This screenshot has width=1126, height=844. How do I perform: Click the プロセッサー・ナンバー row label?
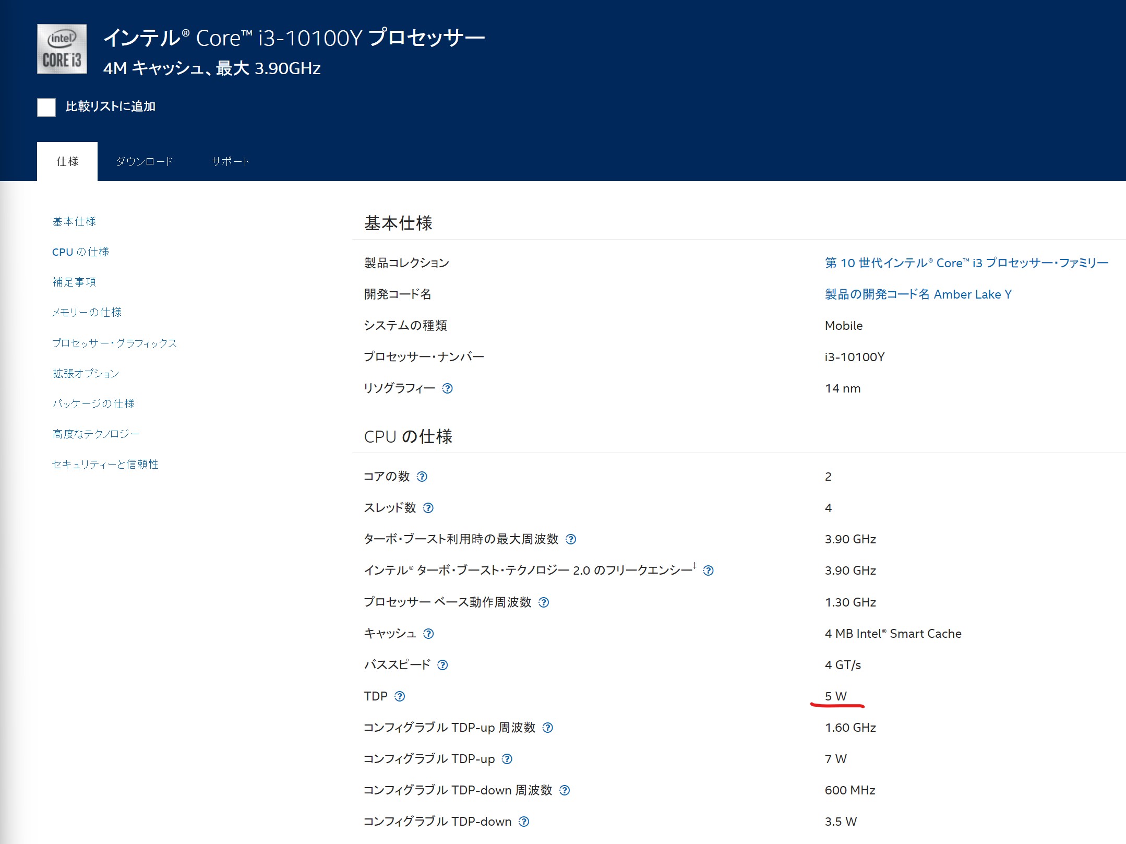click(x=424, y=357)
